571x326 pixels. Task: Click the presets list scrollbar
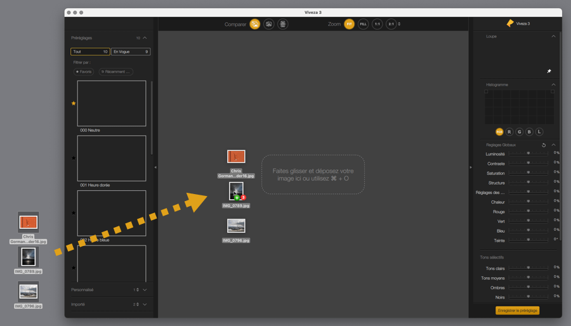pos(152,118)
